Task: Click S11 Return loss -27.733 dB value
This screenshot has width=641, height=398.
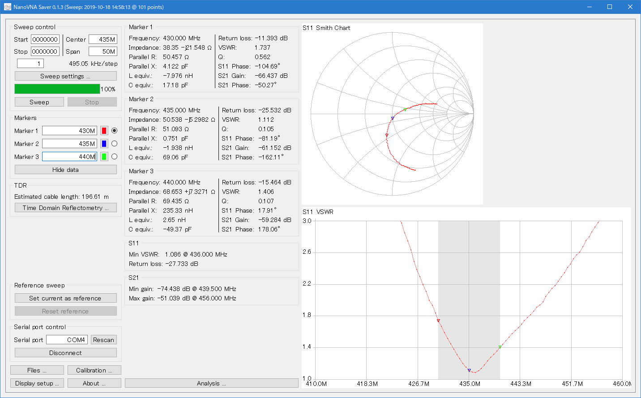Action: pos(182,264)
